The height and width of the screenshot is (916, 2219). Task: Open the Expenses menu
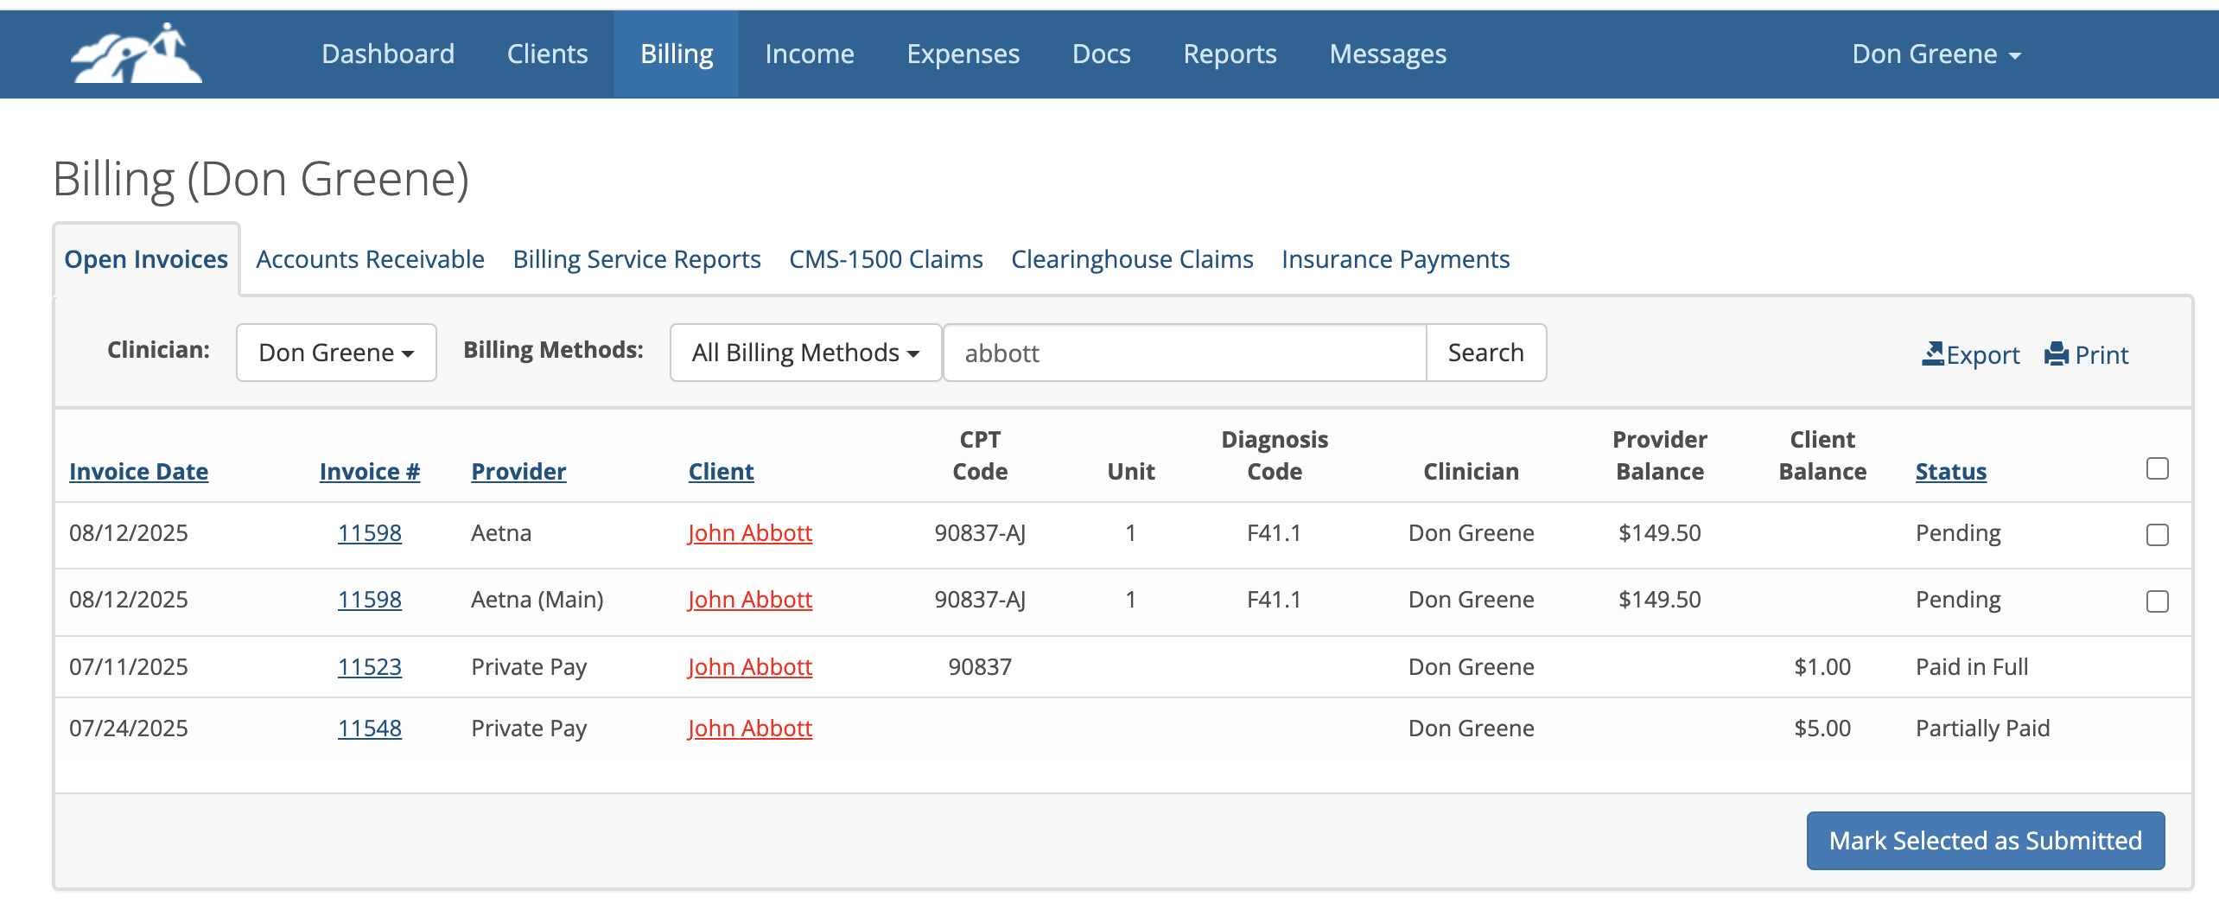pos(963,54)
